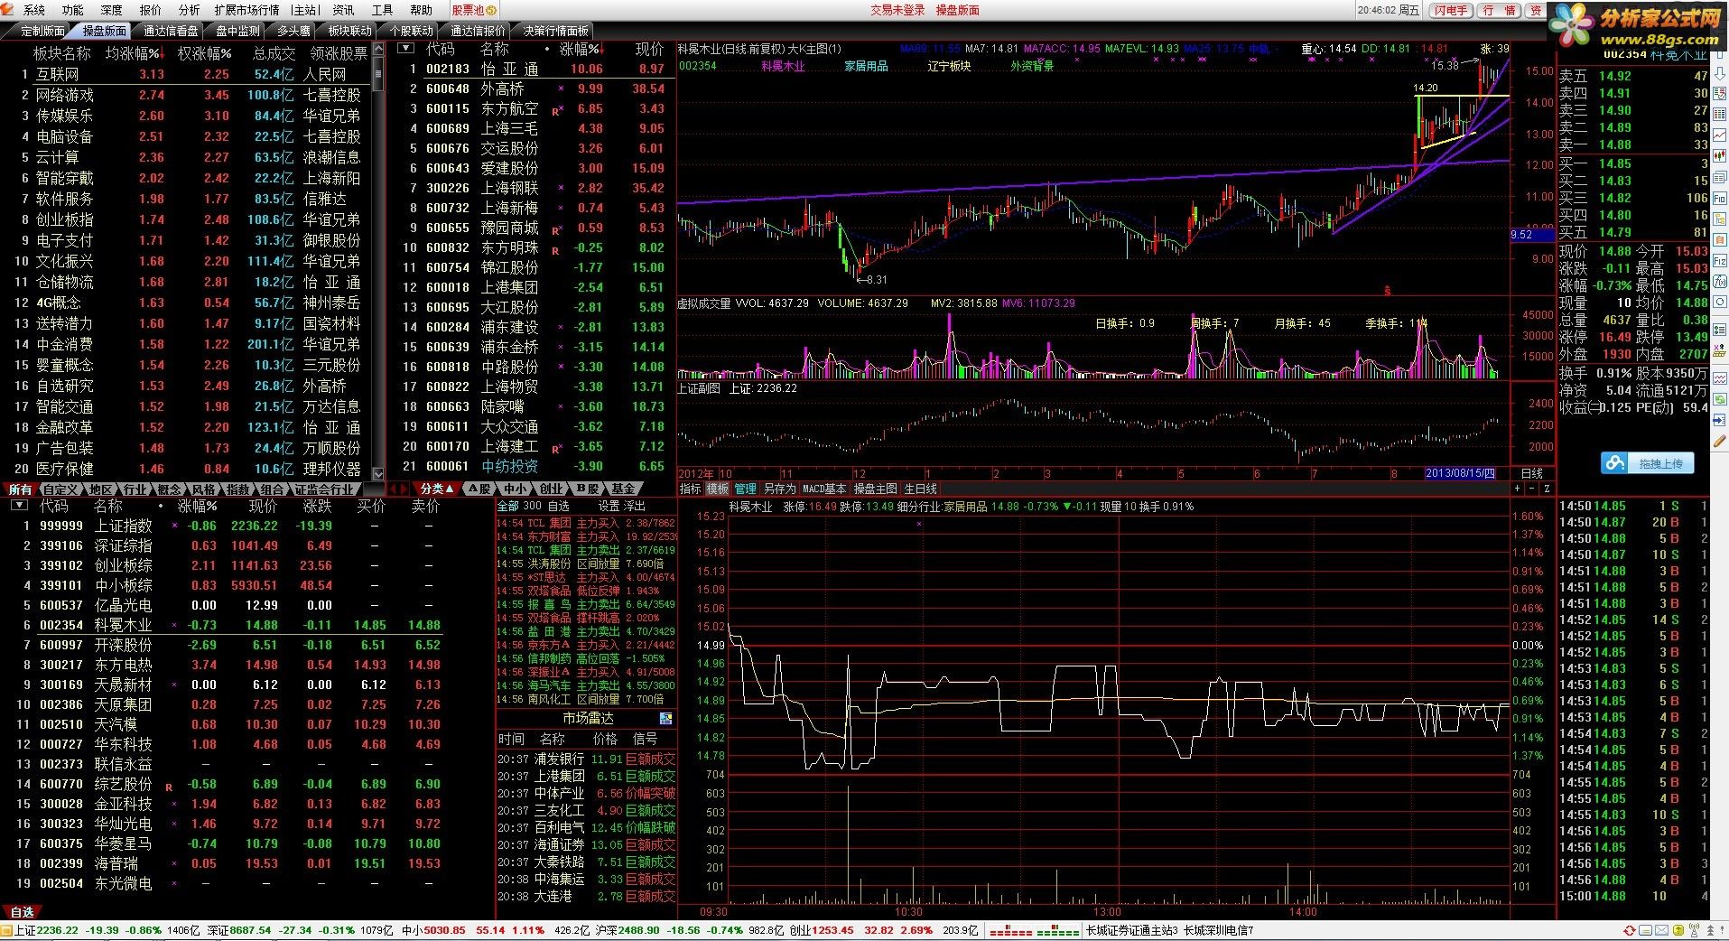Open the f(x) formula manager icon

point(1720,282)
